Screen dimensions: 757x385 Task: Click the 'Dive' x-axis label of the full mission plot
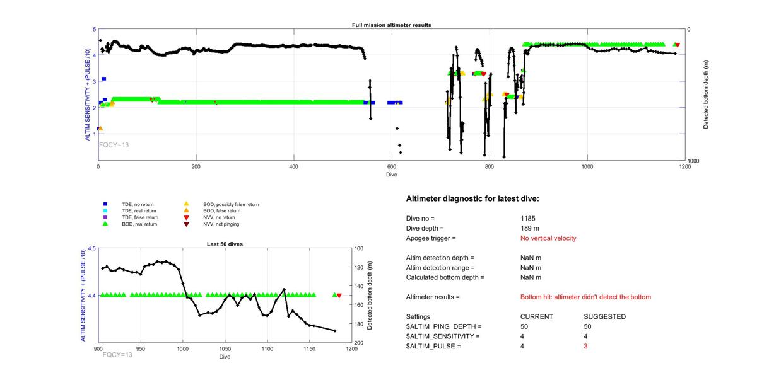392,174
